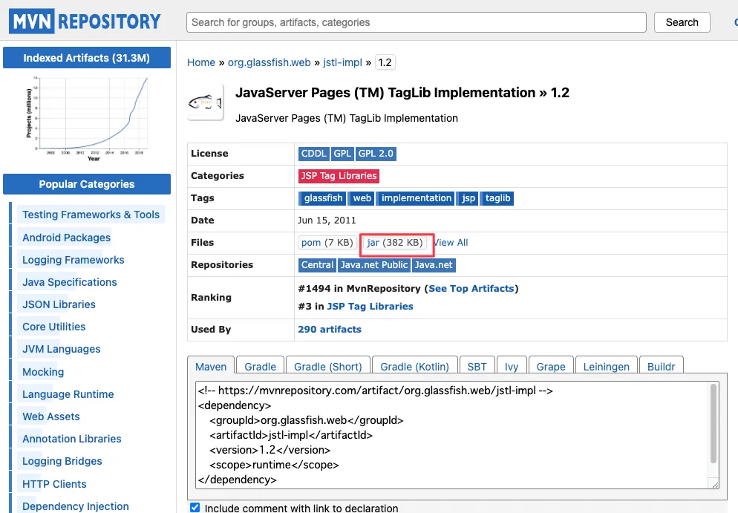Select the SBT tab
The image size is (738, 513).
coord(477,367)
